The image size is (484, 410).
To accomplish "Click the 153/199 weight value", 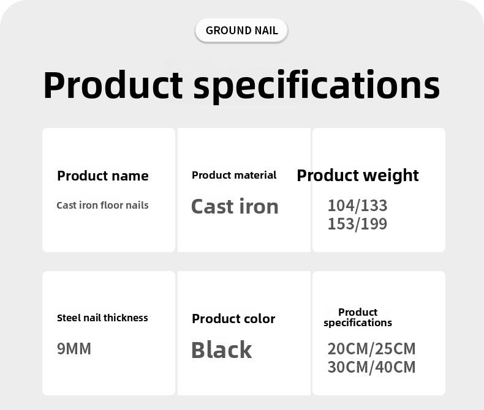I will (x=357, y=224).
